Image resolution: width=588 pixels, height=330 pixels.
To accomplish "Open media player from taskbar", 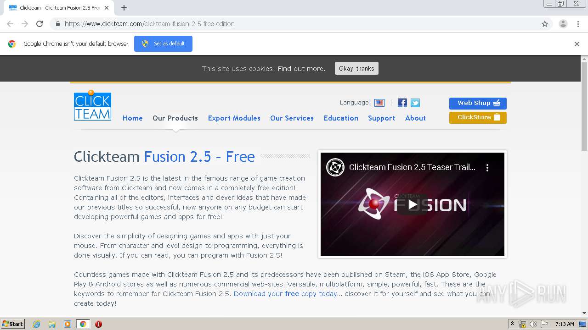I will tap(68, 324).
